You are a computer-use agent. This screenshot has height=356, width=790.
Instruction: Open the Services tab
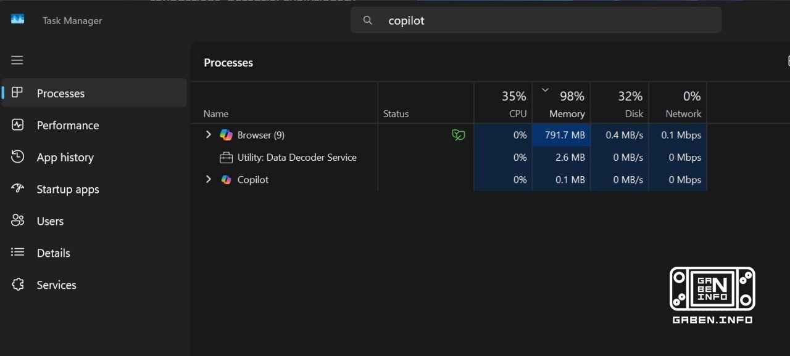[94, 285]
